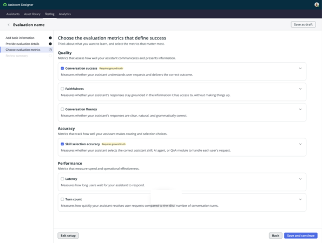Tick the Turn count checkbox
This screenshot has height=243, width=322.
tap(62, 199)
